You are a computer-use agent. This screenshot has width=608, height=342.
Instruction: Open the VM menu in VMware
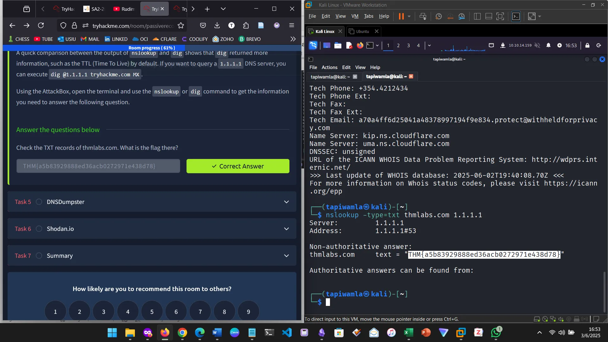click(354, 16)
